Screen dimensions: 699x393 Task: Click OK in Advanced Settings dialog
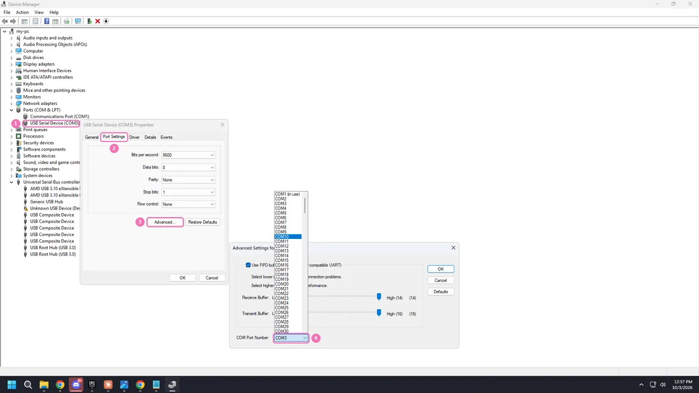[441, 269]
